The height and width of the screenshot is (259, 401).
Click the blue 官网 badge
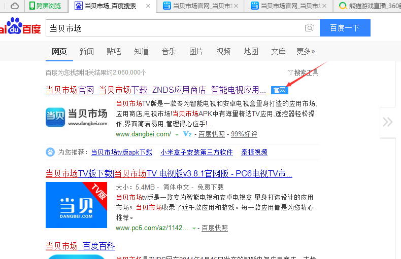280,90
